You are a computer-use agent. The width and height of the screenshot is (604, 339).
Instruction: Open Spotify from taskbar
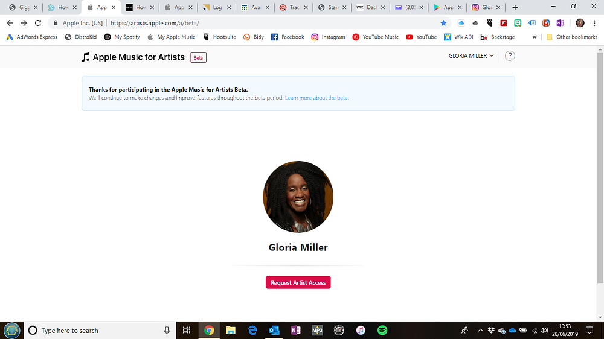(382, 330)
